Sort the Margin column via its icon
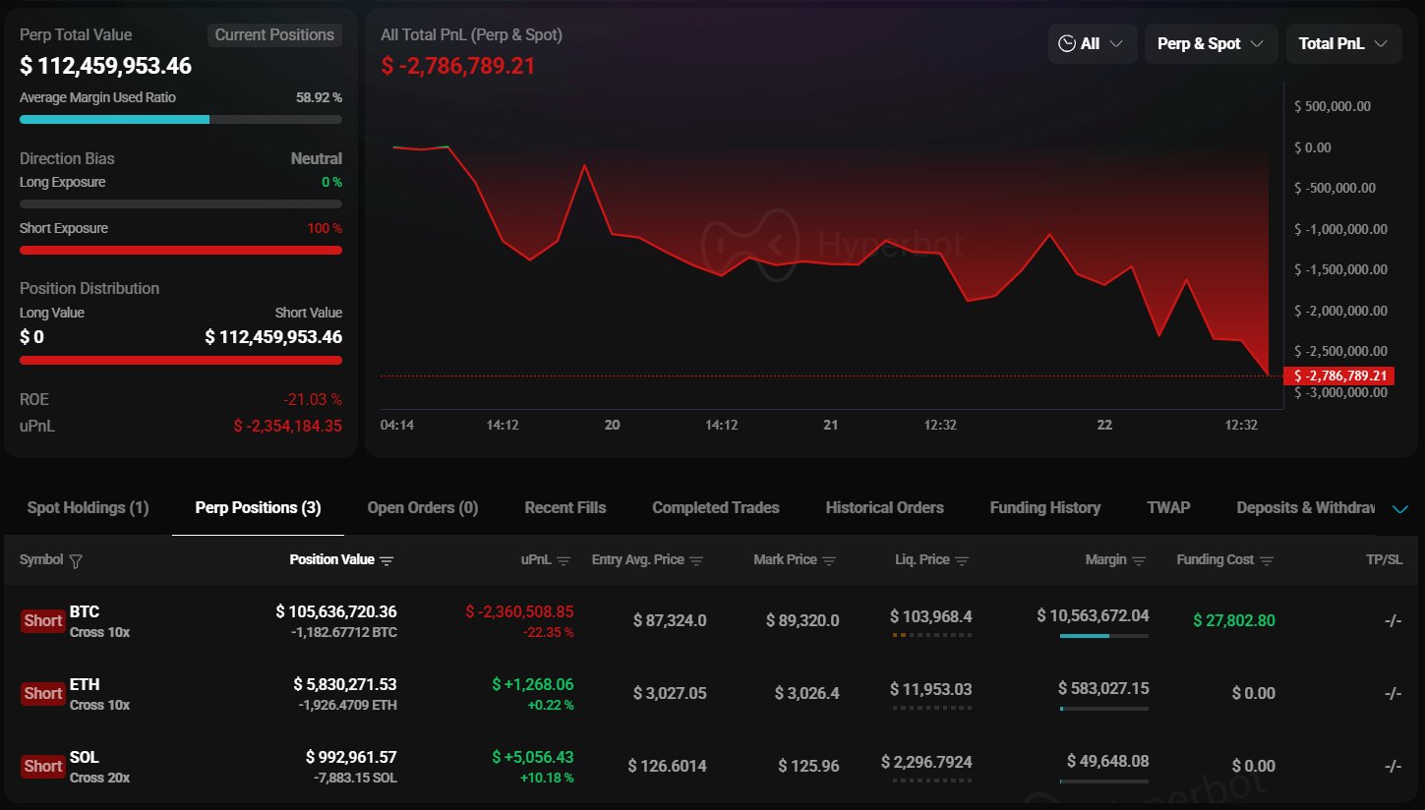Image resolution: width=1425 pixels, height=810 pixels. [x=1139, y=559]
